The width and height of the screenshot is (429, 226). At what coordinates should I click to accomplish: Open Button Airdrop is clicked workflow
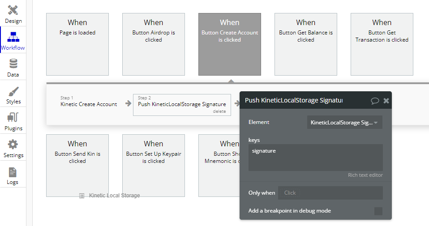(x=154, y=44)
